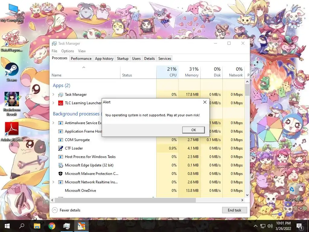The width and height of the screenshot is (309, 232).
Task: Click OK in the Alert dialog
Action: click(x=193, y=130)
